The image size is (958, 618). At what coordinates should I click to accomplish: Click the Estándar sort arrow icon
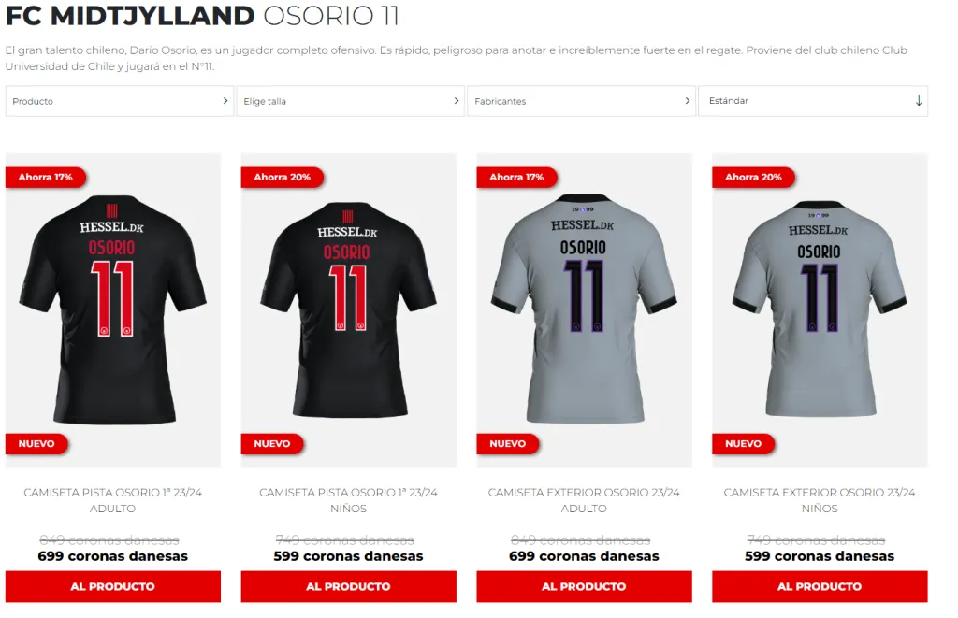[919, 101]
